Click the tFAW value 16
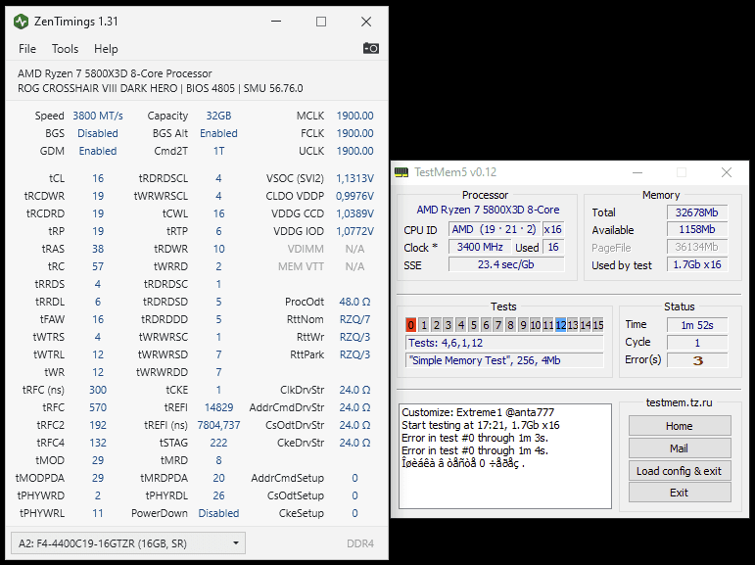Viewport: 755px width, 565px height. 98,319
